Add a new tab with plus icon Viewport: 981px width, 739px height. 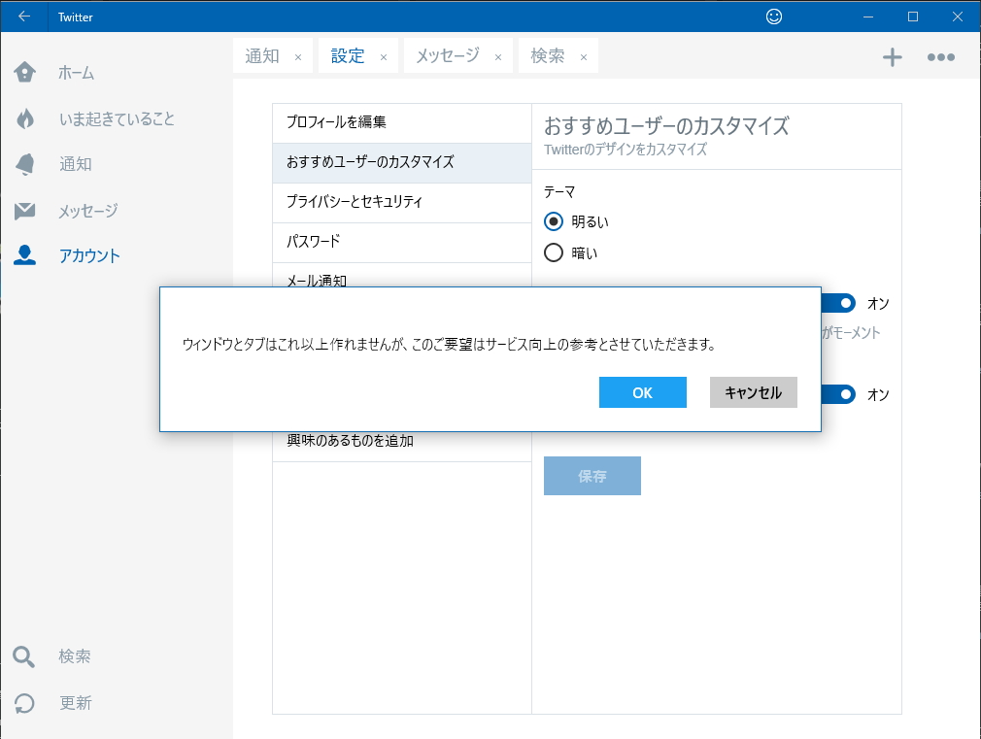coord(893,57)
